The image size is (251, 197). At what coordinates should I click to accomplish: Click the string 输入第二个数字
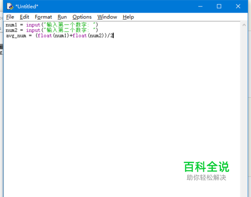(70, 30)
